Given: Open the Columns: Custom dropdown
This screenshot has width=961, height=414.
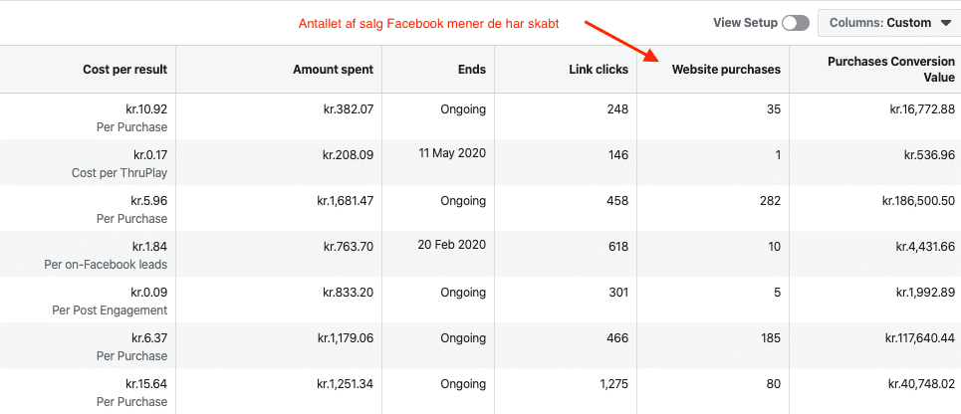Looking at the screenshot, I should point(889,23).
